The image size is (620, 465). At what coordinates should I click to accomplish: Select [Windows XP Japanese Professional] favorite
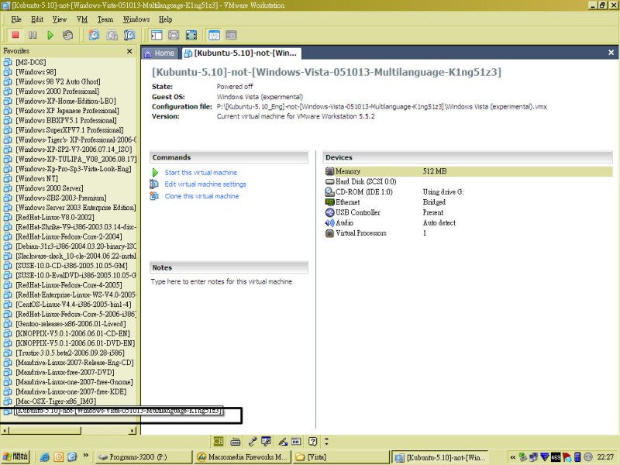pyautogui.click(x=67, y=111)
